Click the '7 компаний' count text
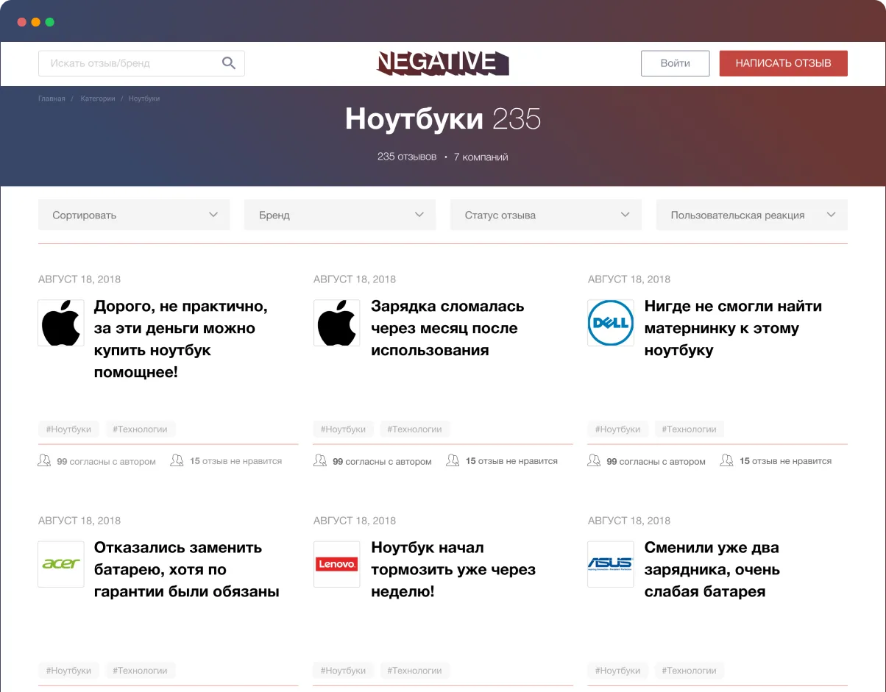The image size is (886, 692). click(481, 157)
